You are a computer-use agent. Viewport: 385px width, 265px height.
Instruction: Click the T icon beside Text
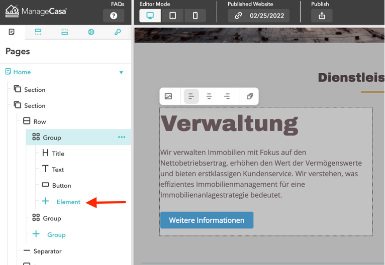click(x=45, y=169)
